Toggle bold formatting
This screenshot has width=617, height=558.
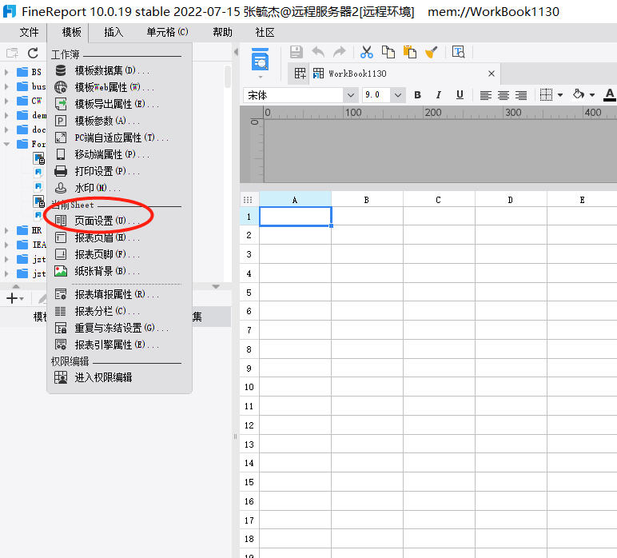tap(417, 95)
